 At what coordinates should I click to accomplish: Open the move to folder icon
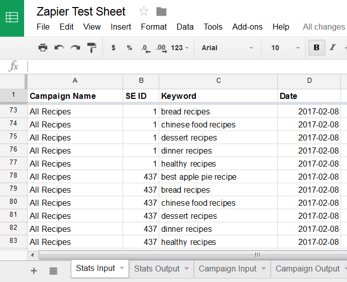pos(161,11)
